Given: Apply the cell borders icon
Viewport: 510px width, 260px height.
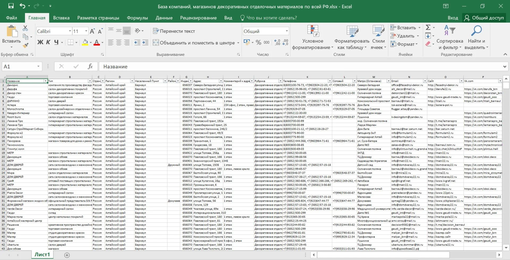Looking at the screenshot, I should coord(70,42).
